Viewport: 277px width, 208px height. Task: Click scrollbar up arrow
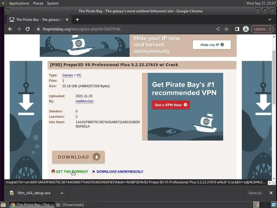pos(274,37)
